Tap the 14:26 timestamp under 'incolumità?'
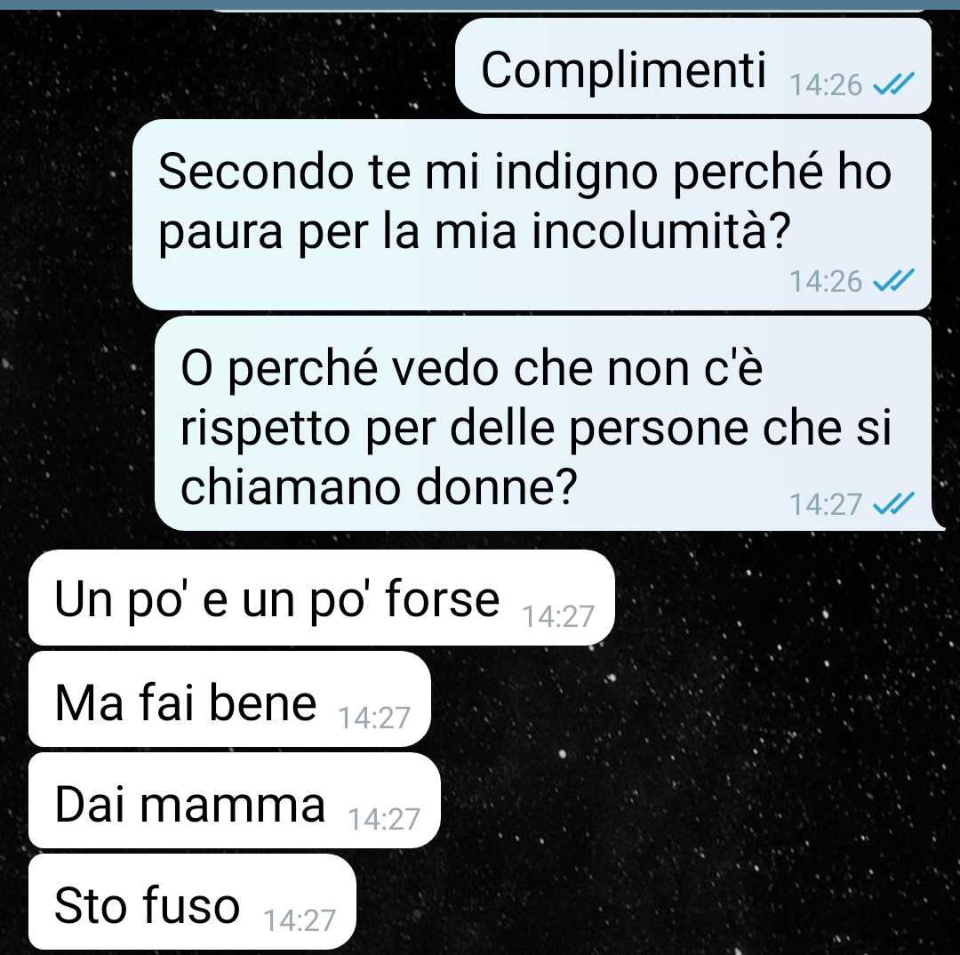Screen dimensions: 960x955 pyautogui.click(x=825, y=281)
